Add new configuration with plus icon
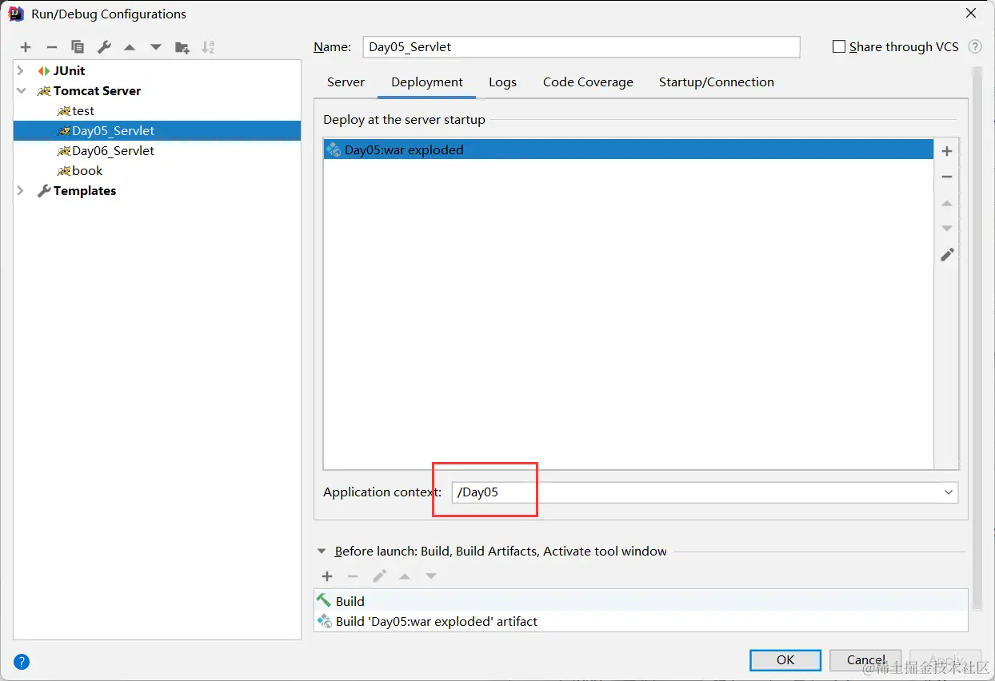995x681 pixels. pos(26,47)
